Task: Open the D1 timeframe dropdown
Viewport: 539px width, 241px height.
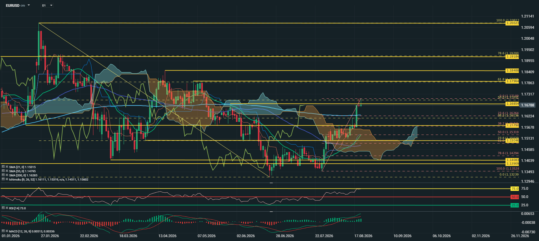Action: click(47, 5)
